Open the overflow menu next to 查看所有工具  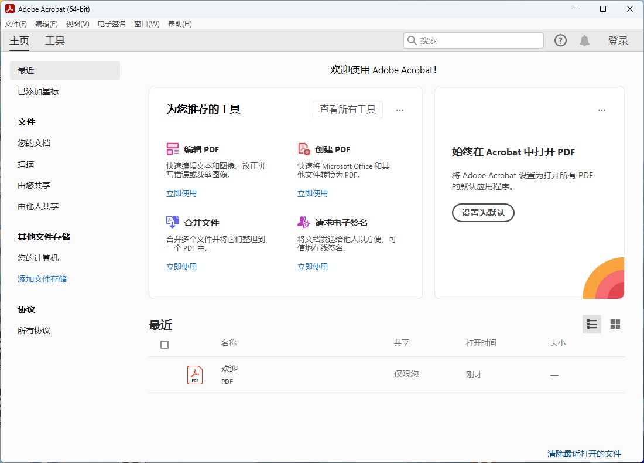pos(400,110)
